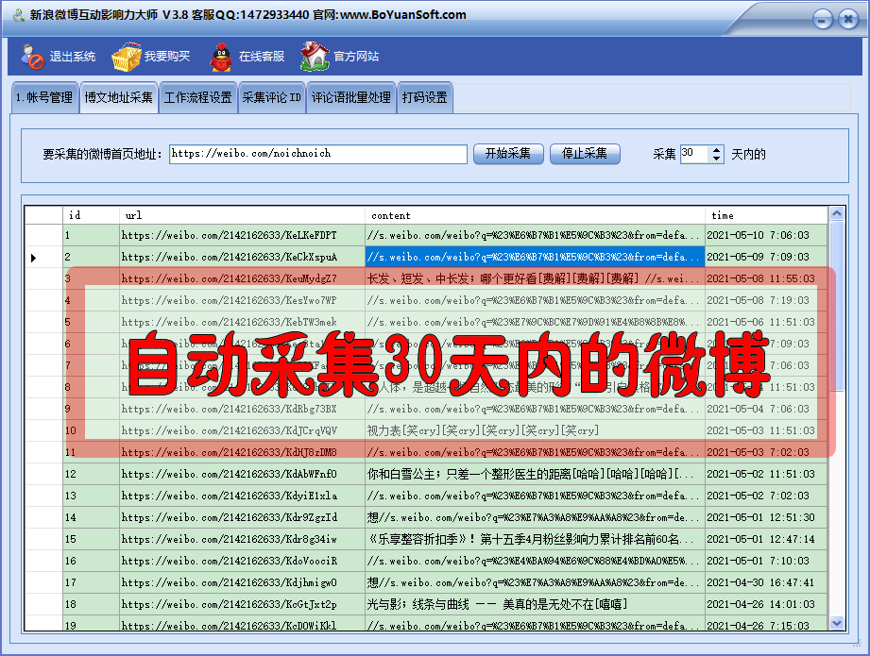This screenshot has height=656, width=870.
Task: Open 官方网站 house icon
Action: pos(315,57)
